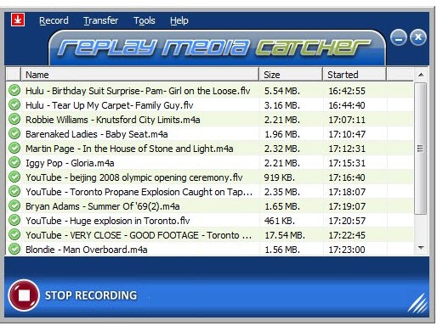Click the vertical scrollbar thumb
This screenshot has height=326, width=437.
coord(421,149)
